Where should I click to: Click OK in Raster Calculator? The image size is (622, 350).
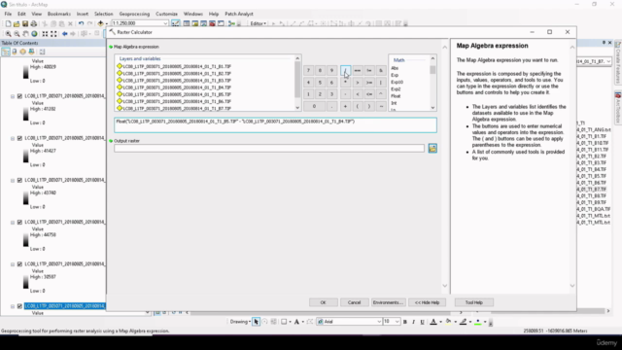click(324, 302)
